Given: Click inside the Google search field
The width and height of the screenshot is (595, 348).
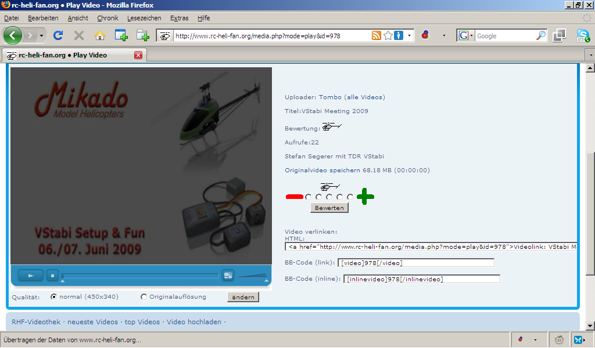Looking at the screenshot, I should click(506, 36).
